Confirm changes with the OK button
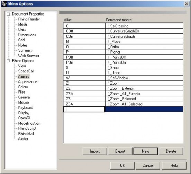 tap(122, 165)
